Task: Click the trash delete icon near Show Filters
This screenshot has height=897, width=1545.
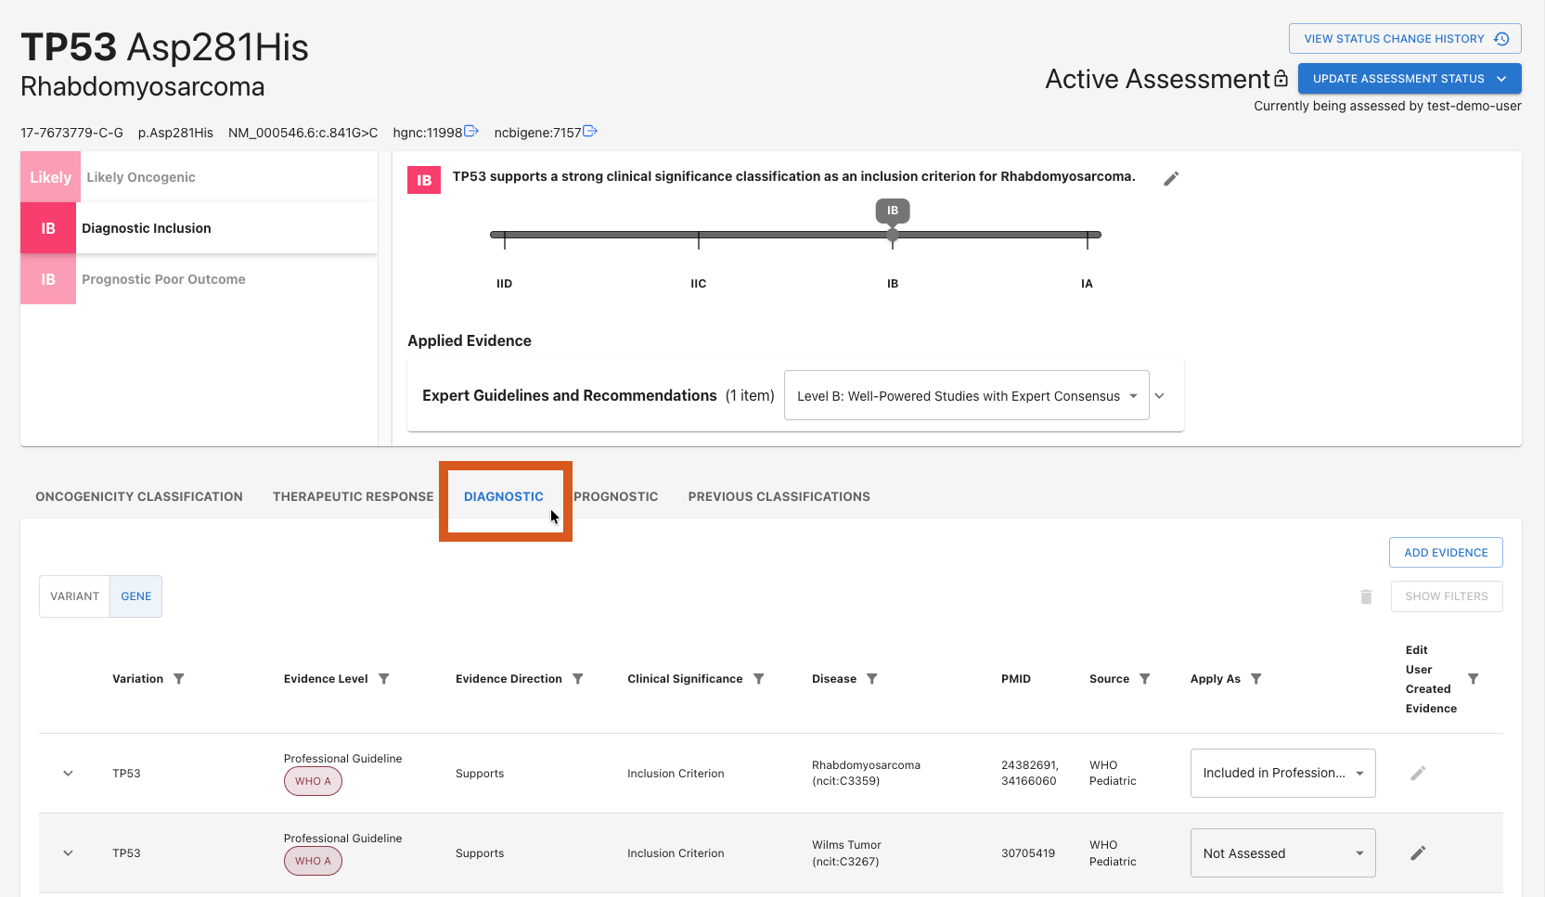Action: pyautogui.click(x=1366, y=596)
